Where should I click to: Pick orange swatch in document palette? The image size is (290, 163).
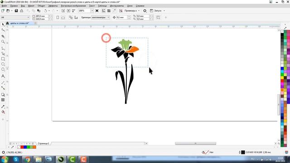coord(34,147)
